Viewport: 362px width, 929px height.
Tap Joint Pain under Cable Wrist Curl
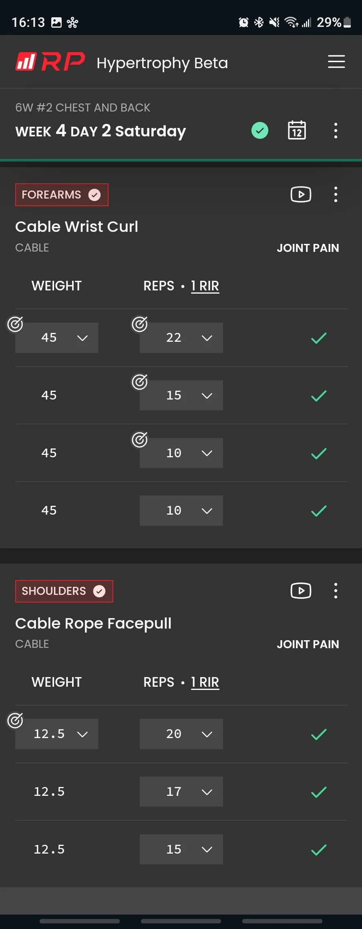pos(308,248)
